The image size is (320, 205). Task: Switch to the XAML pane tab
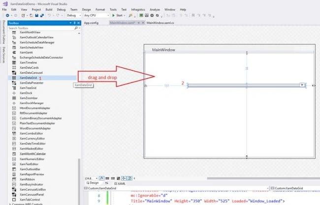pyautogui.click(x=120, y=183)
